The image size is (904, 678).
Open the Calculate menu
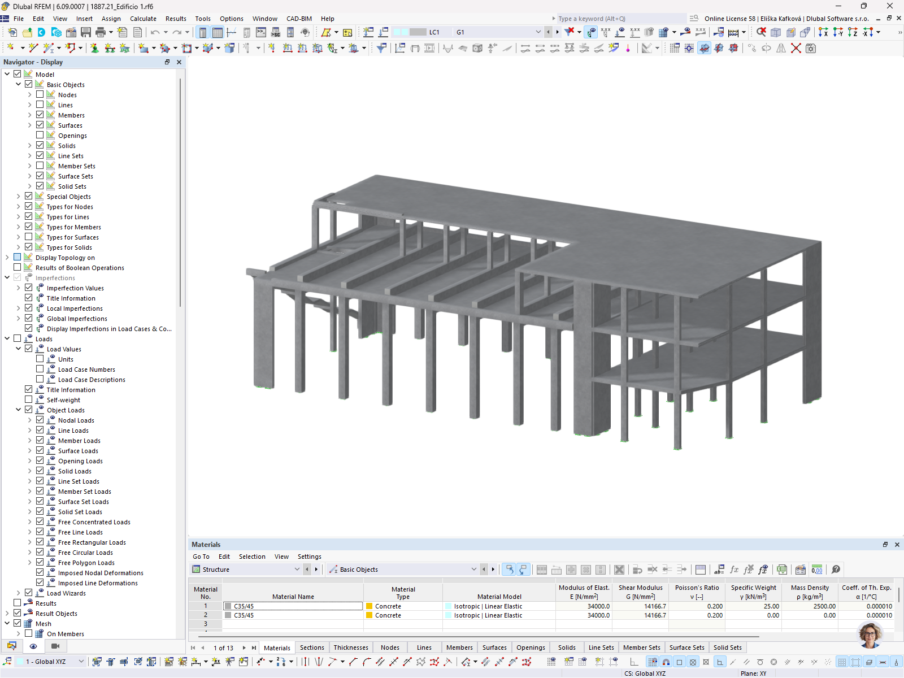tap(143, 19)
